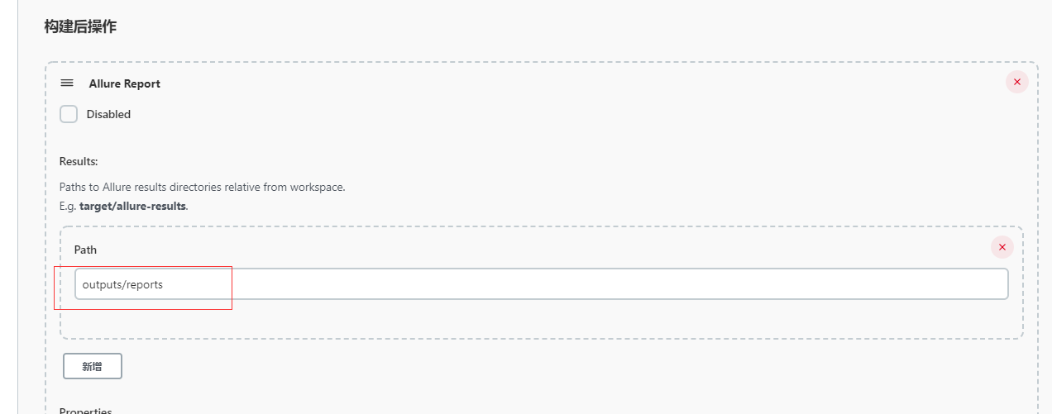
Task: Delete the Path entry with red X
Action: tap(1002, 247)
